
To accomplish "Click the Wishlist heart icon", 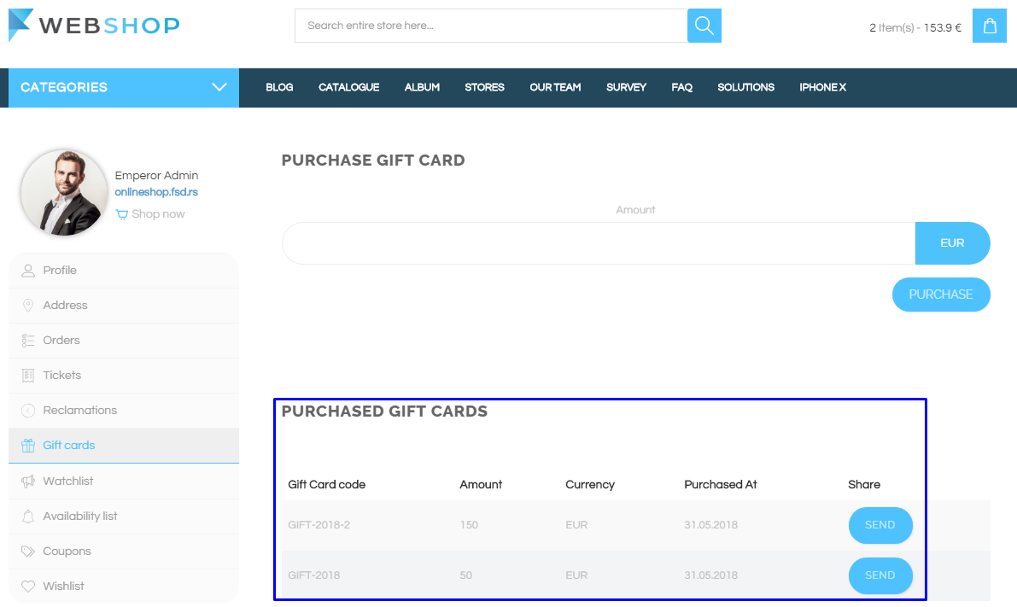I will tap(28, 587).
